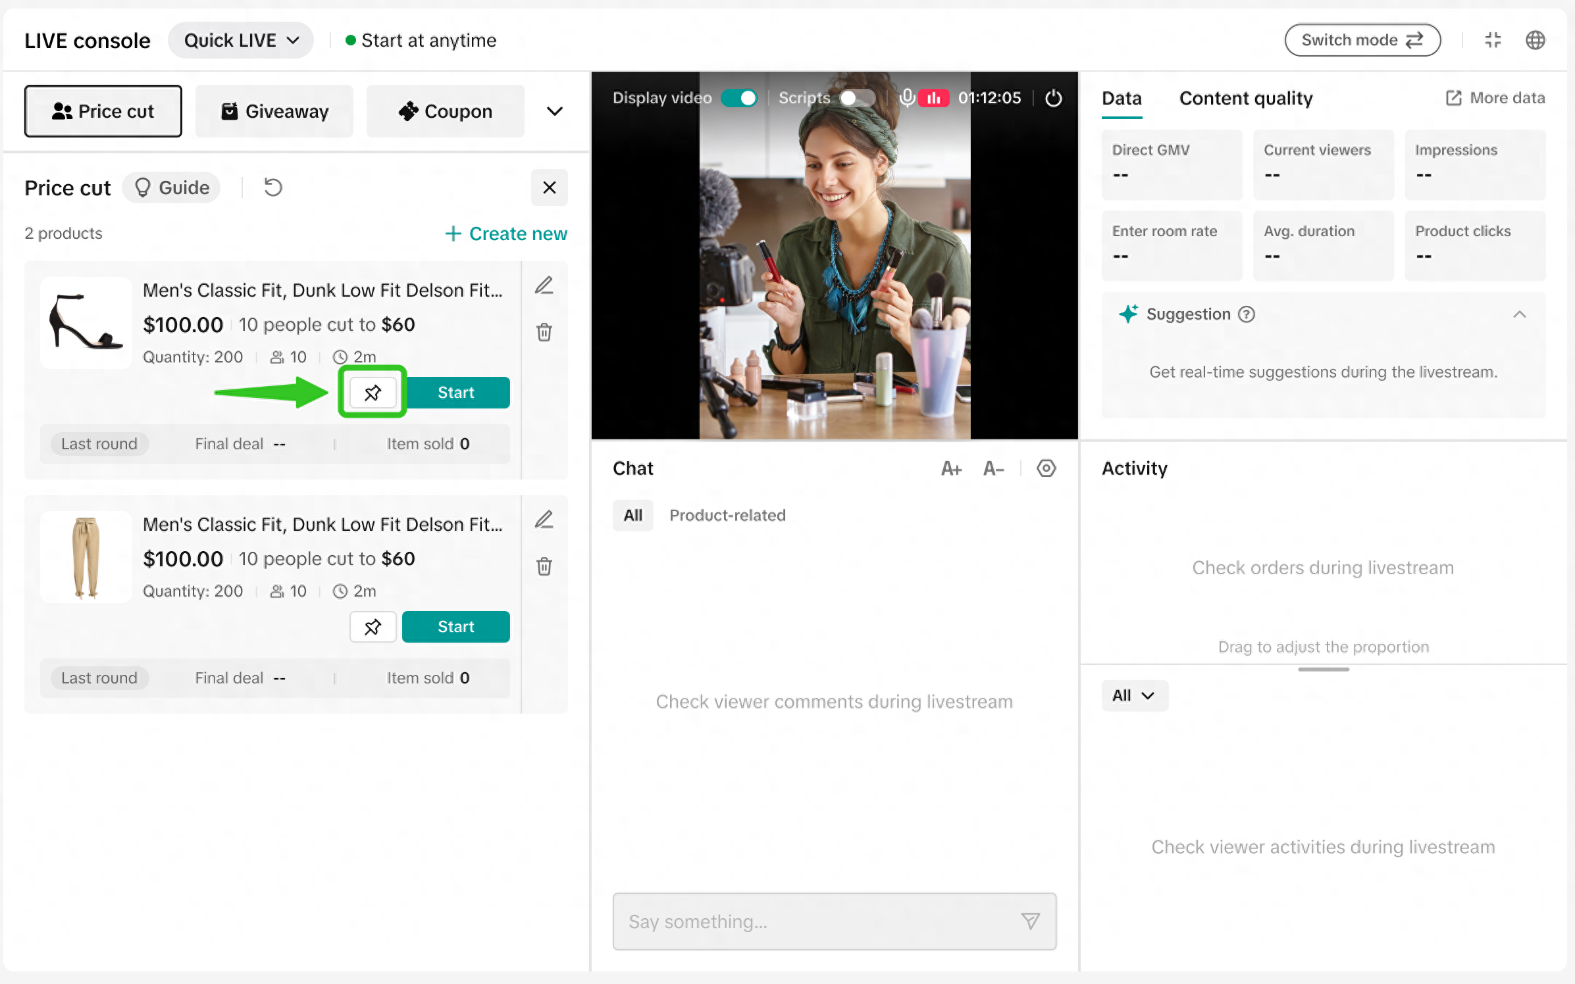Edit the high heel shoe price cut
This screenshot has height=984, width=1575.
(544, 285)
